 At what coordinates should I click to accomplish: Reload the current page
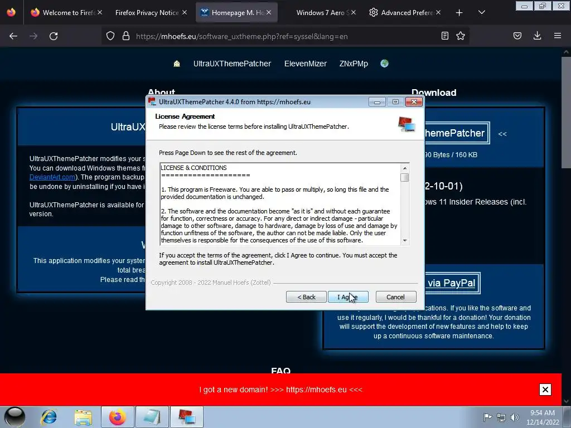(54, 36)
